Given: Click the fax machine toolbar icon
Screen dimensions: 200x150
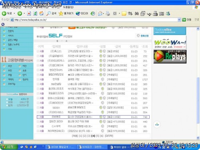Looking at the screenshot, I should coord(155,13).
